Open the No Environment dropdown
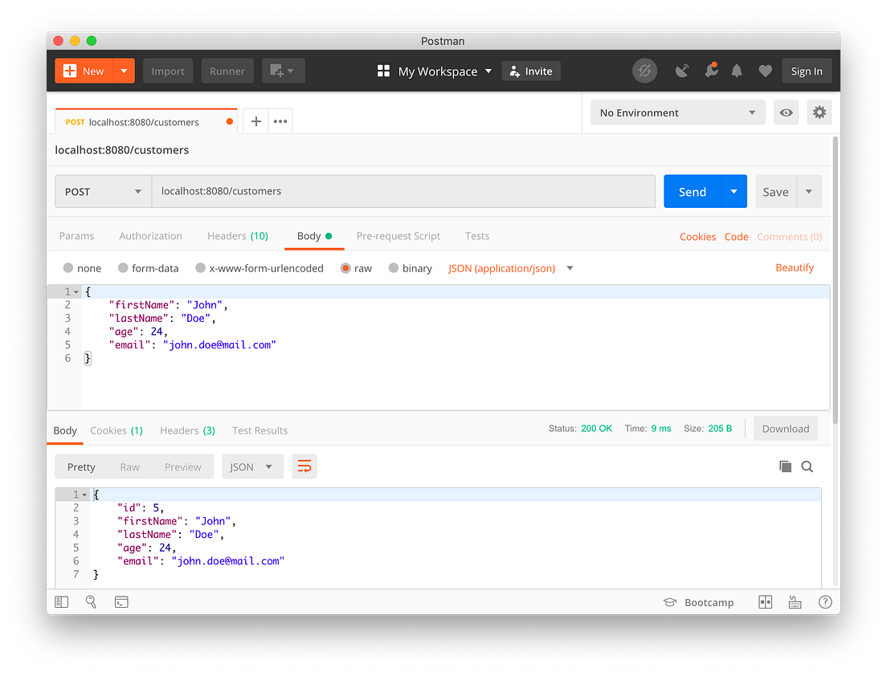Screen dimensions: 887x676 click(677, 112)
